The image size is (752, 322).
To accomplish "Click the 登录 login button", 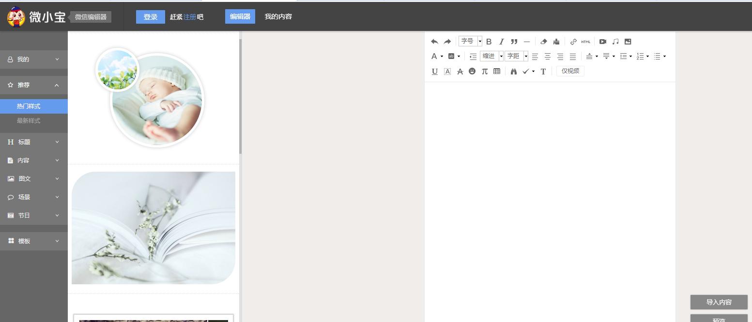I will (x=150, y=17).
